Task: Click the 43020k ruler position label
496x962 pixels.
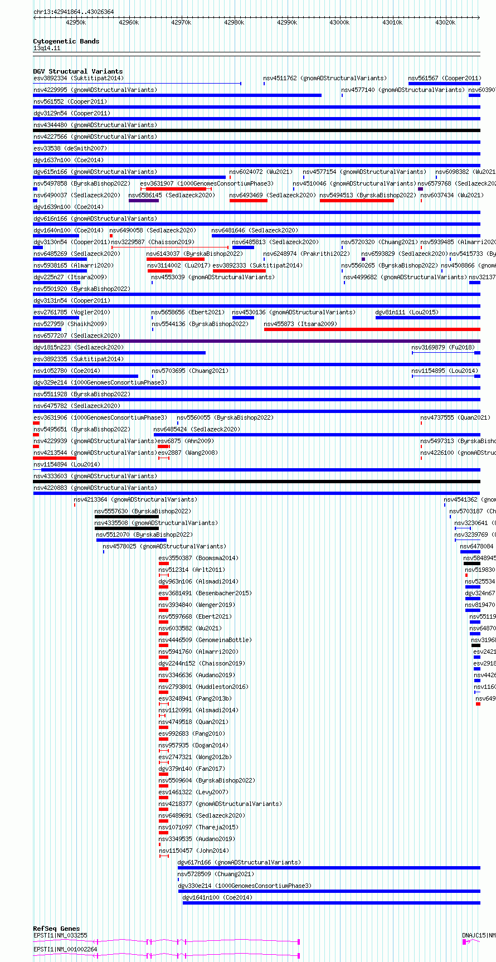Action: 445,23
